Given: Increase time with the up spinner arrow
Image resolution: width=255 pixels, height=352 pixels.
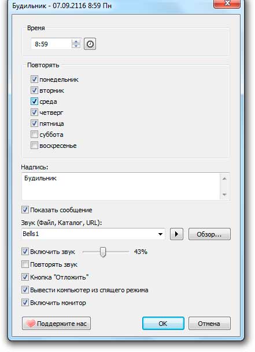Looking at the screenshot, I should (76, 41).
